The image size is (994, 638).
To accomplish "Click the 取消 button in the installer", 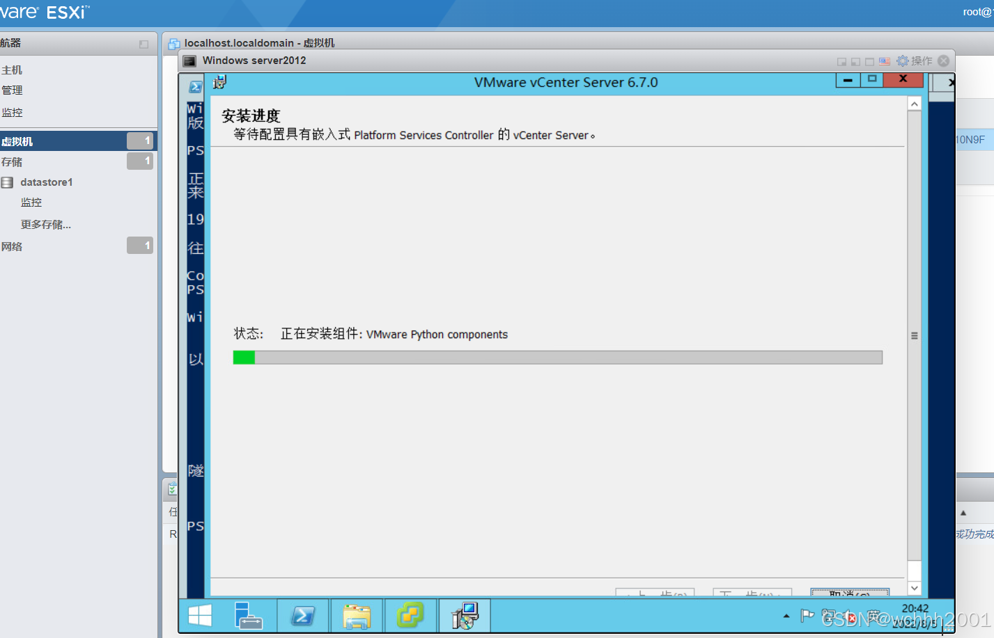I will [849, 592].
